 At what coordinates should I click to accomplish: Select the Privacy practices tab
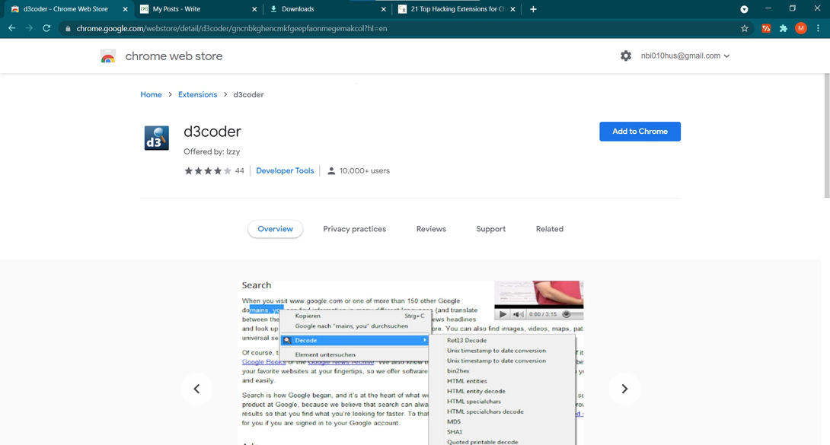(355, 229)
